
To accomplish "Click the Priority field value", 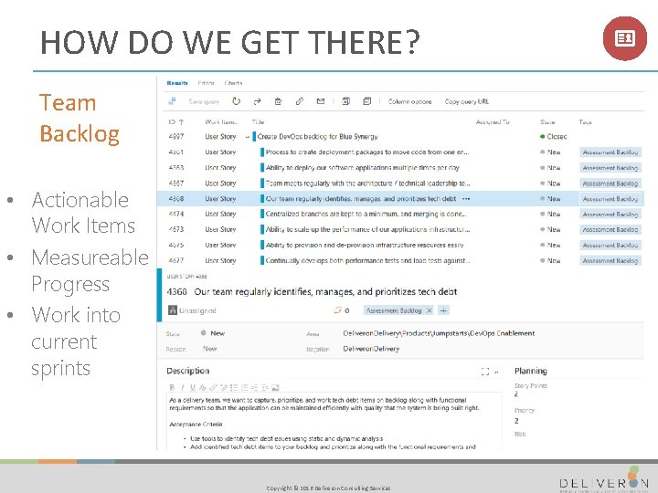I will (516, 421).
